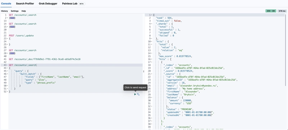
Task: Click the "took" : 564 output line
Action: [164, 18]
